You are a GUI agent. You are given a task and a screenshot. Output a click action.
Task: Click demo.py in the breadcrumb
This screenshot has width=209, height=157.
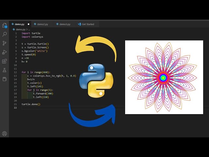(x=21, y=29)
